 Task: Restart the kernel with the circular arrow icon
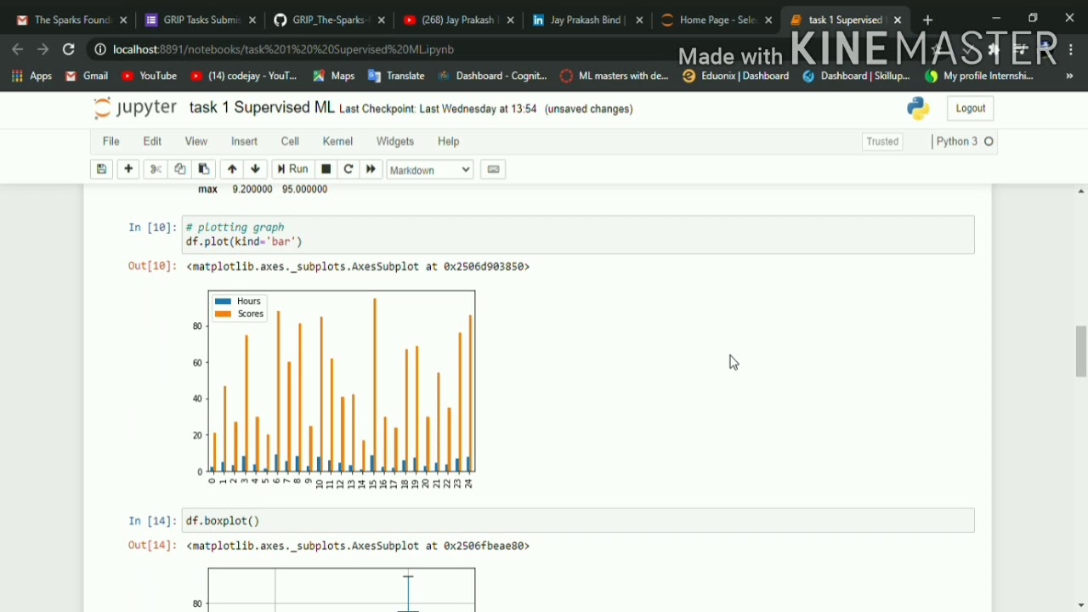(x=348, y=169)
